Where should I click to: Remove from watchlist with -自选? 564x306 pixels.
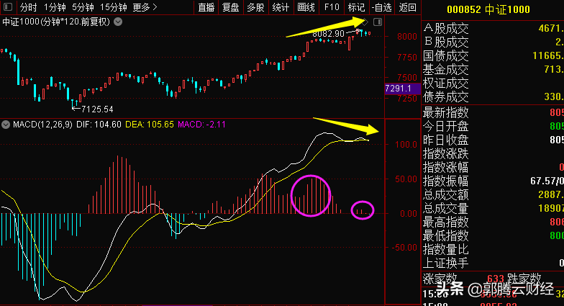click(x=381, y=7)
